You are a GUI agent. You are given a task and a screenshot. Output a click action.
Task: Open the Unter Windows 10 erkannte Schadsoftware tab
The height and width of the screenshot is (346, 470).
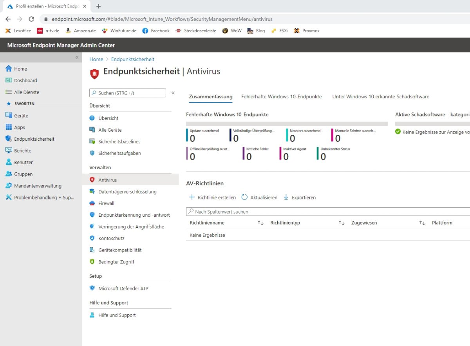[x=380, y=96]
